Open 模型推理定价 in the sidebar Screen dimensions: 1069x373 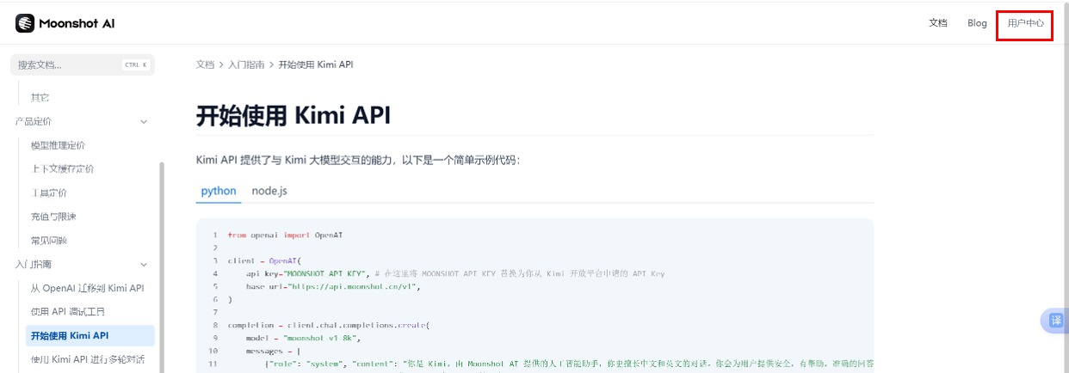pos(58,145)
